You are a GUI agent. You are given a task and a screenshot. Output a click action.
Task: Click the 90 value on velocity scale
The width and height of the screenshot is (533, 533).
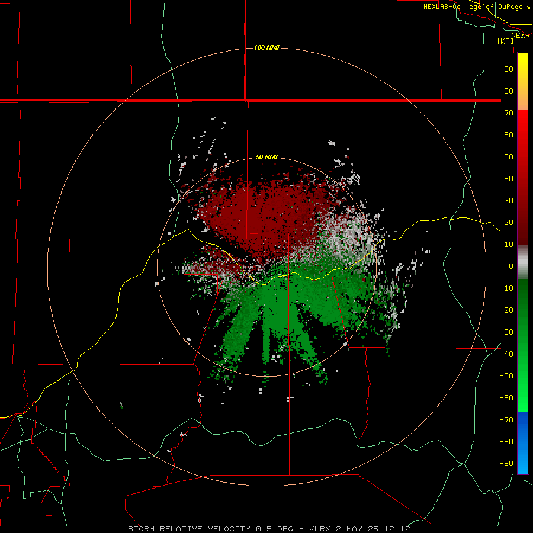click(x=509, y=69)
